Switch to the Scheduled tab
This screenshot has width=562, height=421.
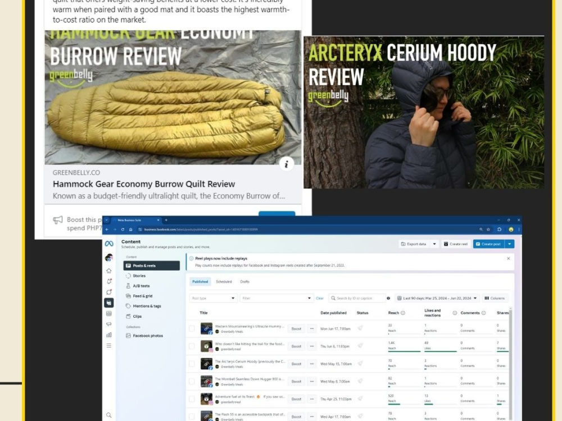coord(224,282)
